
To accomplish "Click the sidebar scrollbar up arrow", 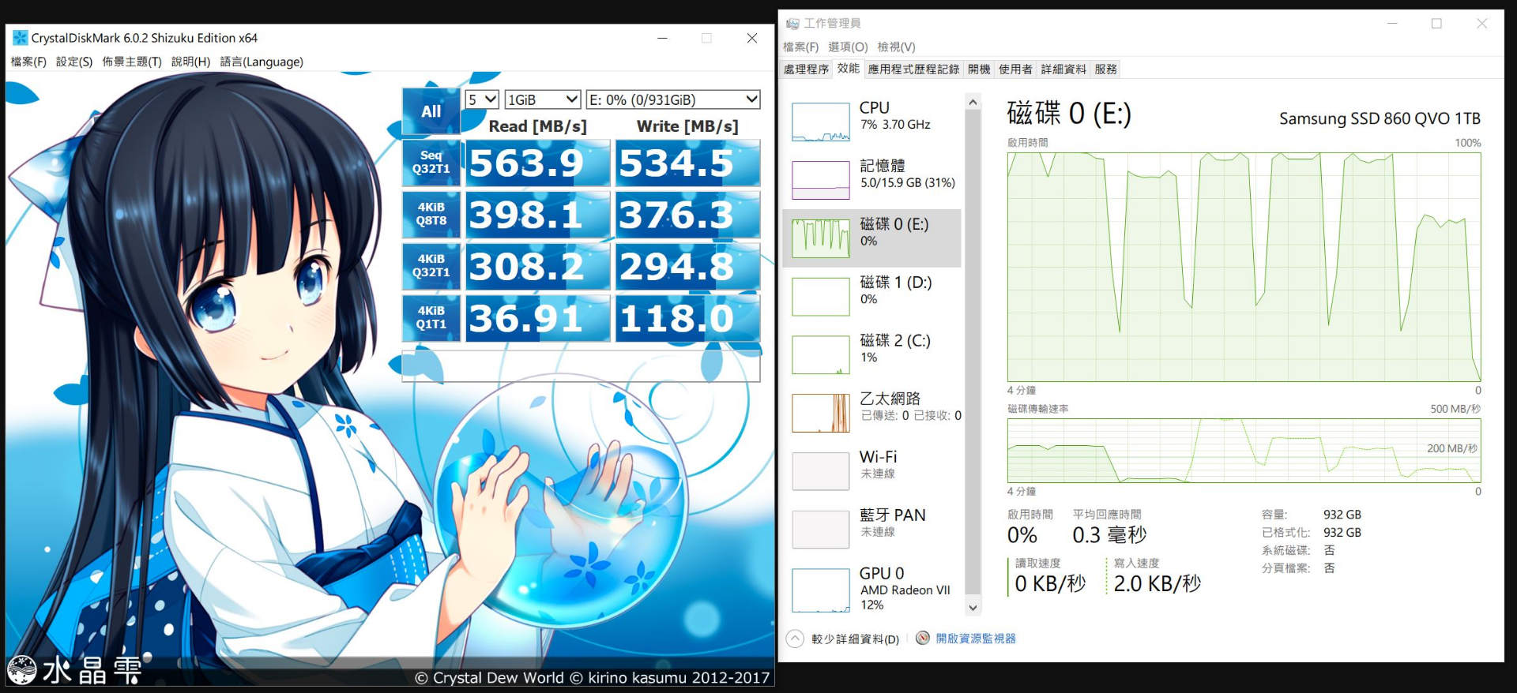I will (973, 103).
